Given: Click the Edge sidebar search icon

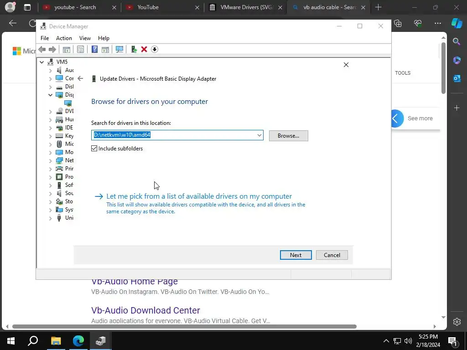Looking at the screenshot, I should click(x=457, y=41).
